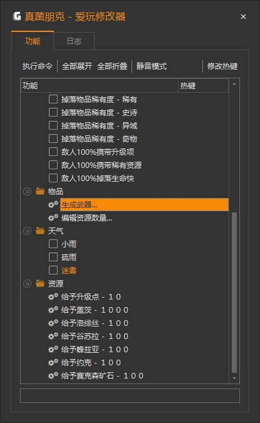The width and height of the screenshot is (260, 423).
Task: Click the folder icon next to 资源
Action: [40, 283]
